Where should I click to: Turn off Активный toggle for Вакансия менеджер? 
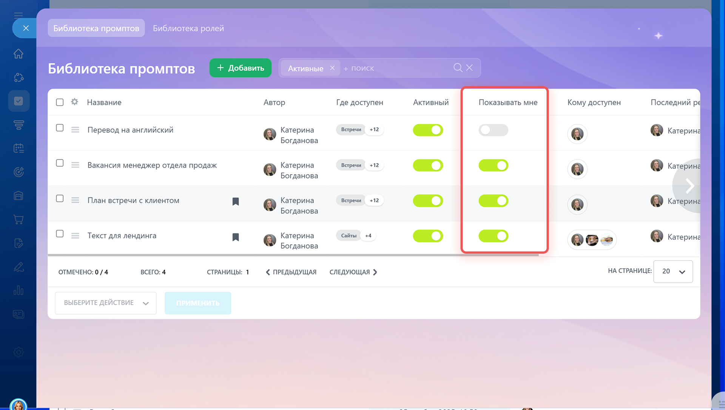point(427,165)
